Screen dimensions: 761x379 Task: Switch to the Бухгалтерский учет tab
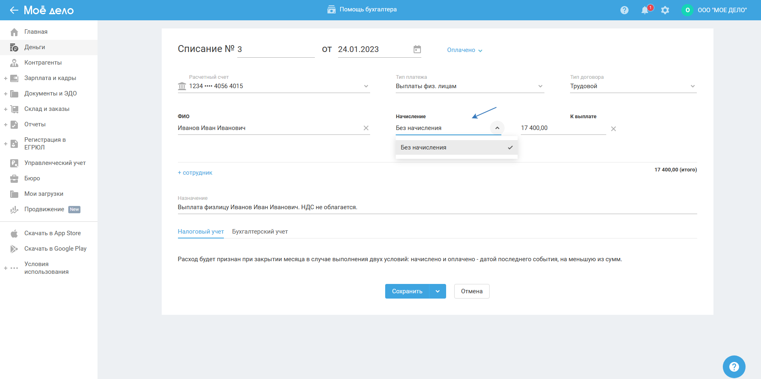coord(260,232)
